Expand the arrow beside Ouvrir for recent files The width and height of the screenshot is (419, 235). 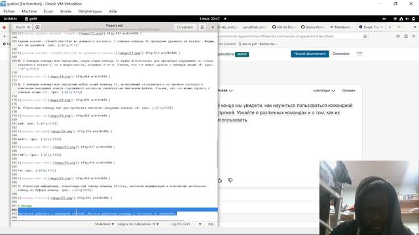point(29,27)
